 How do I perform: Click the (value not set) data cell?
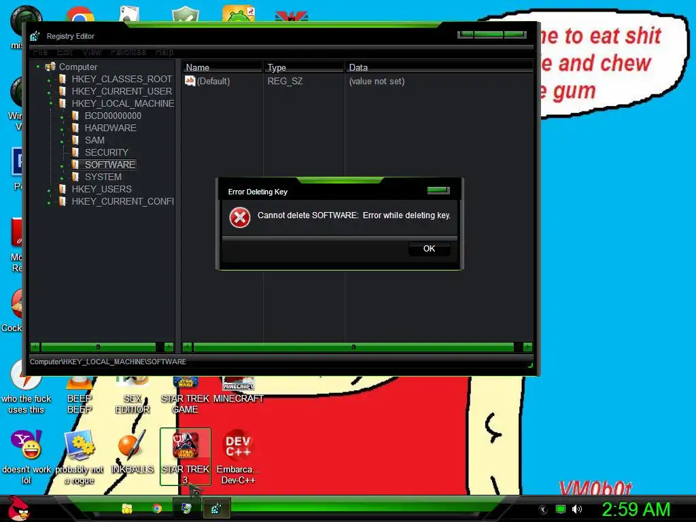(377, 82)
